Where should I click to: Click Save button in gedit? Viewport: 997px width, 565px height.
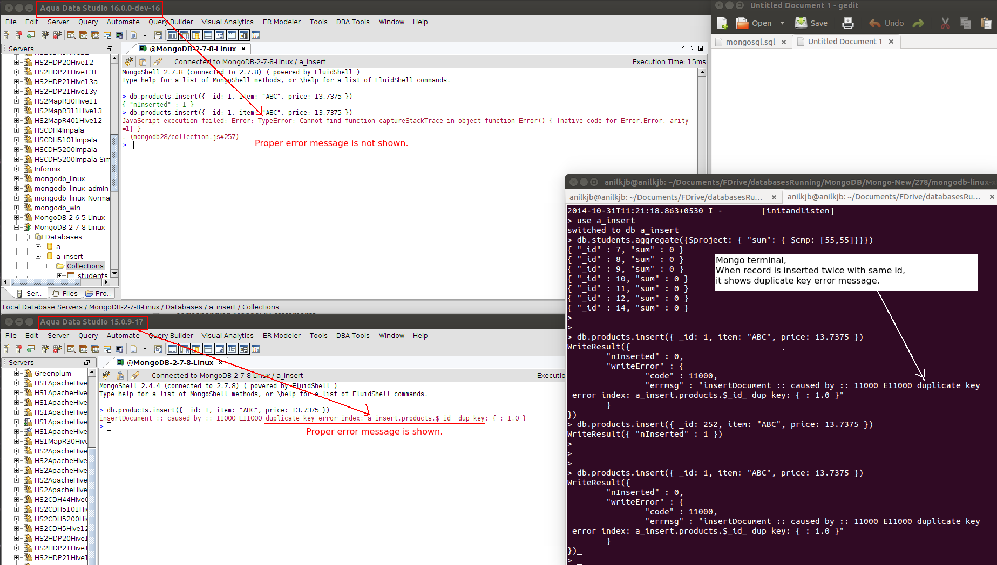point(811,23)
